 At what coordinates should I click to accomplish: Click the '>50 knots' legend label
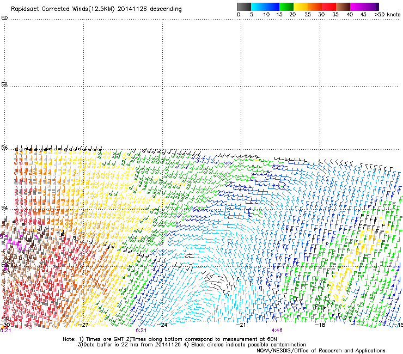point(387,15)
